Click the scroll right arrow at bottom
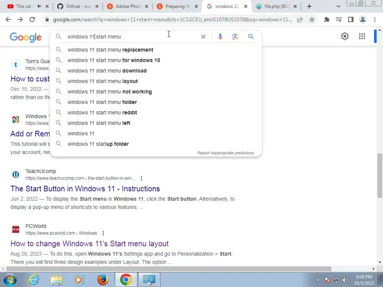 [x=374, y=269]
